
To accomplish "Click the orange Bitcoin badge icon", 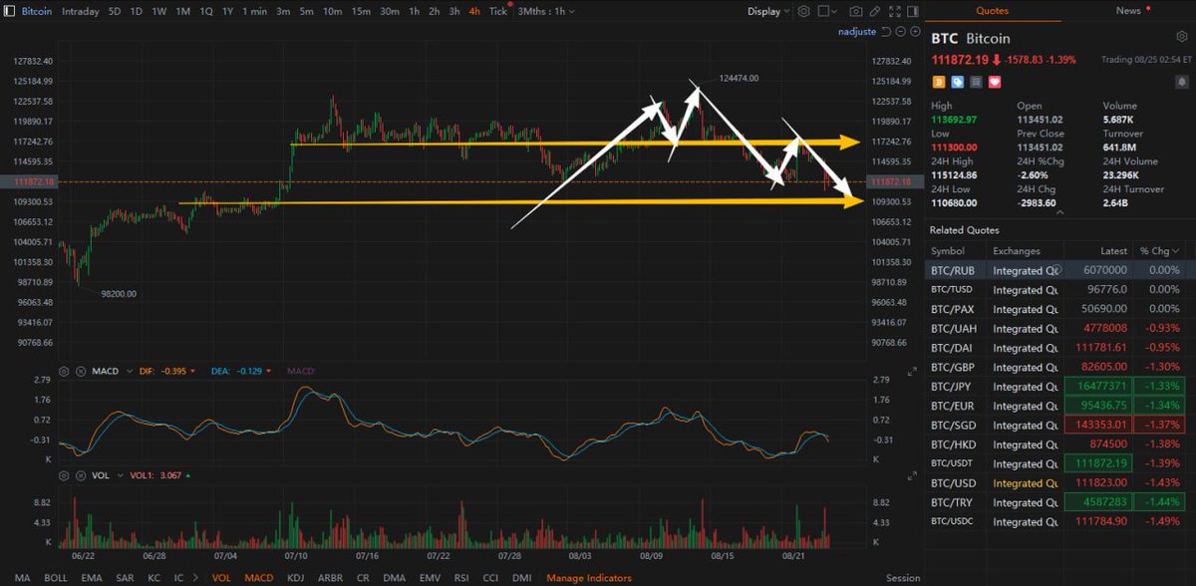I will click(x=938, y=82).
